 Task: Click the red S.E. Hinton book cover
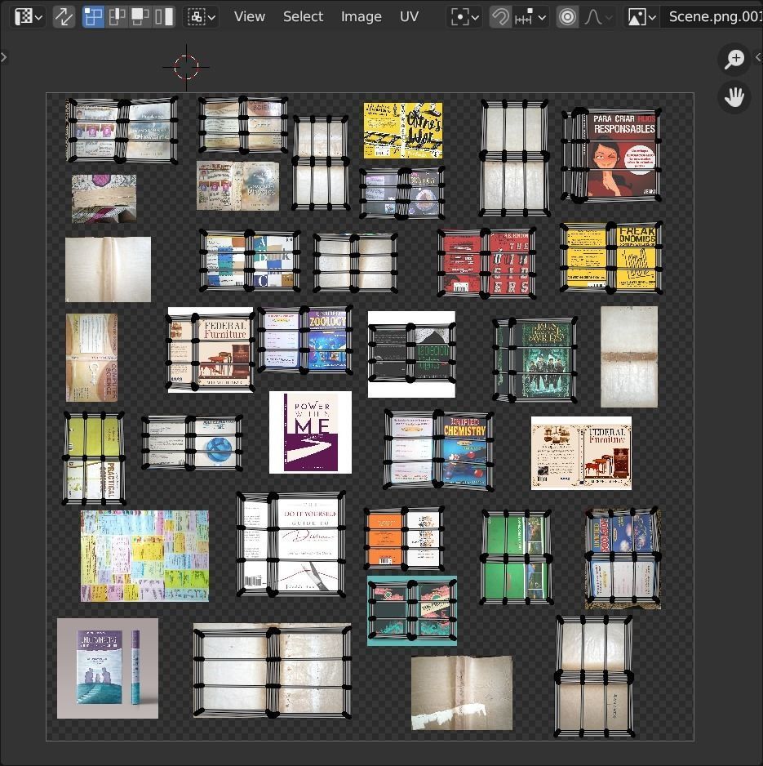(x=486, y=263)
